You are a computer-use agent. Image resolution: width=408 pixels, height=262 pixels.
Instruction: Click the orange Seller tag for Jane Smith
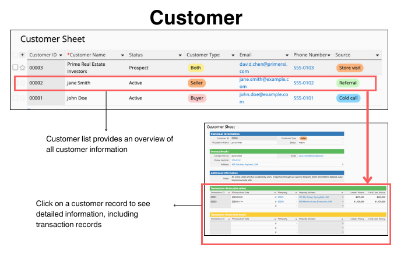[x=196, y=83]
